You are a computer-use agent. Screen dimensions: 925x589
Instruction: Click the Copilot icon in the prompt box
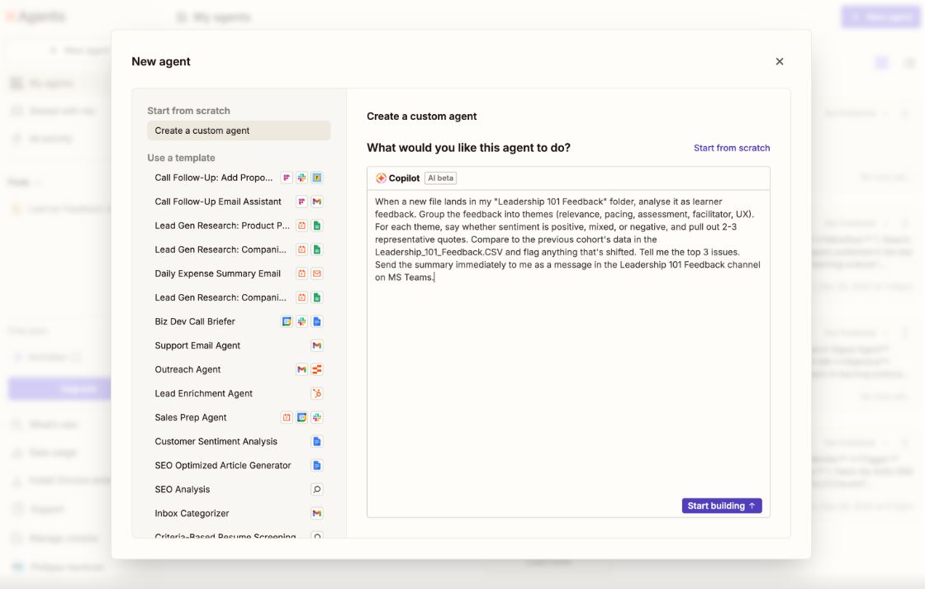point(382,178)
